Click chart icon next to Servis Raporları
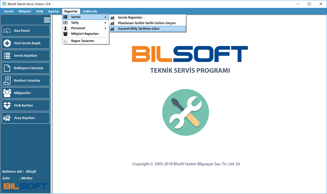 click(112, 18)
